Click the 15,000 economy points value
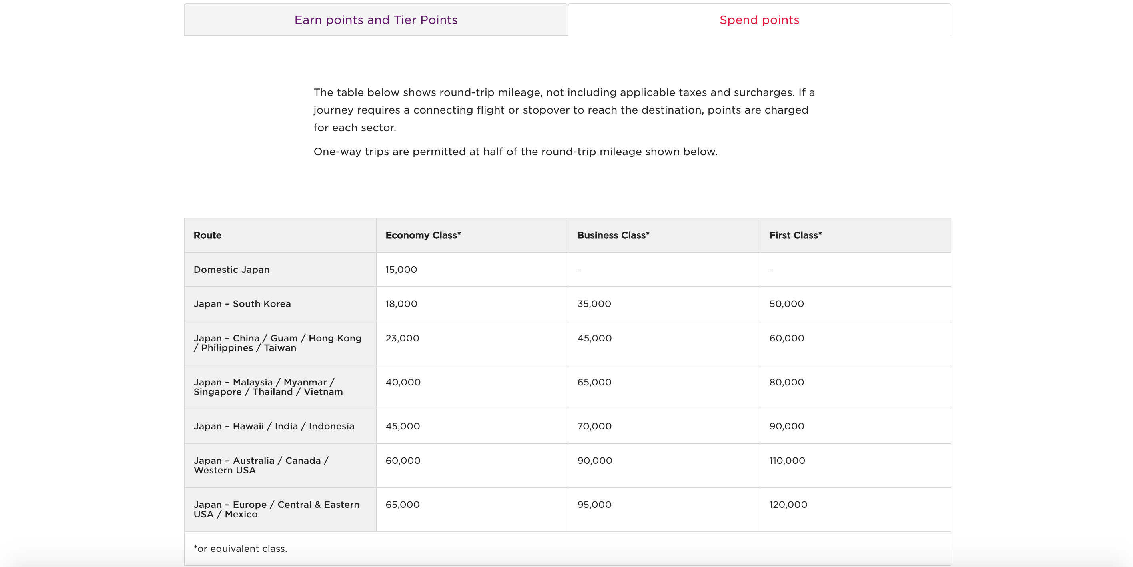Viewport: 1133px width, 567px height. pos(401,269)
